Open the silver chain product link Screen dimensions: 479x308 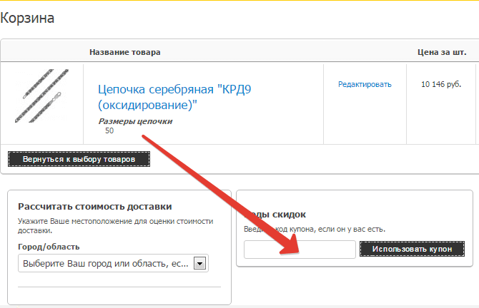pyautogui.click(x=174, y=97)
